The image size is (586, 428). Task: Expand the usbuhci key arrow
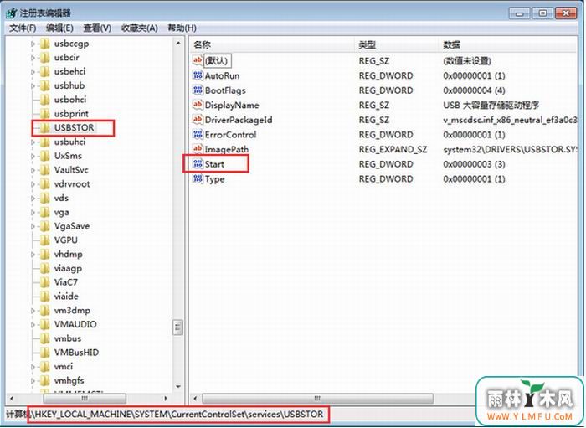33,142
